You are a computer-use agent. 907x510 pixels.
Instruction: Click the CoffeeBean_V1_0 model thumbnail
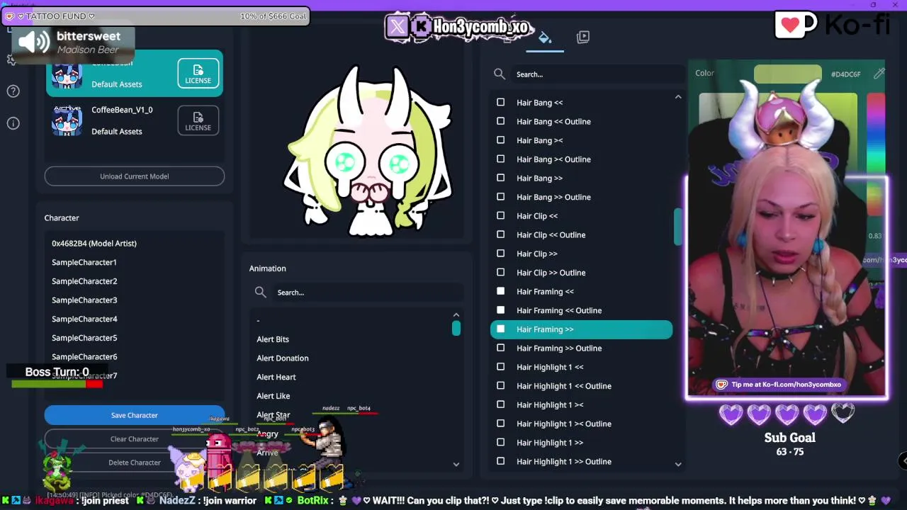(67, 120)
